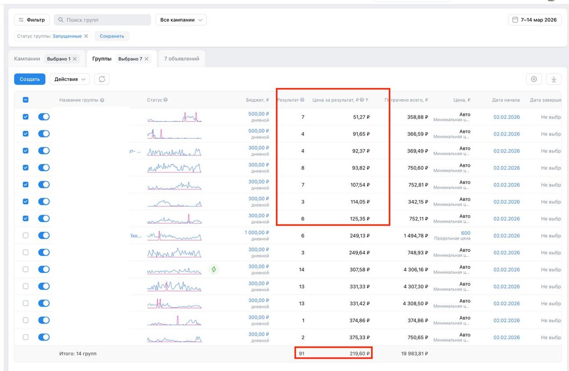This screenshot has width=569, height=371.
Task: Click result count 14 in 307,58 ₽ row
Action: pyautogui.click(x=302, y=270)
